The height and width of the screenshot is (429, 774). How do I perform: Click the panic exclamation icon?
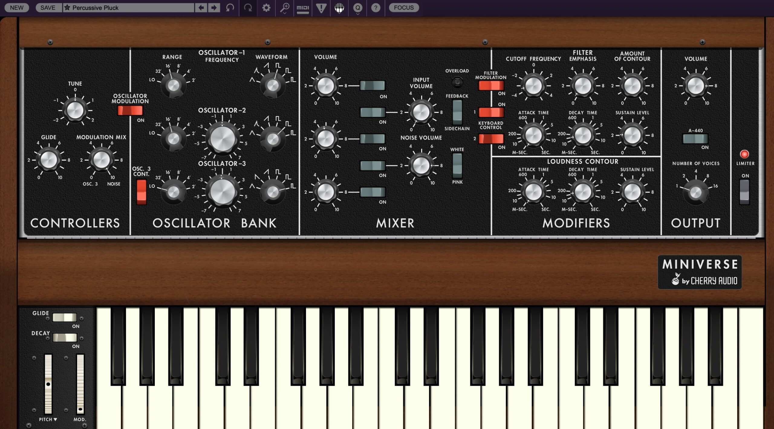pyautogui.click(x=320, y=8)
